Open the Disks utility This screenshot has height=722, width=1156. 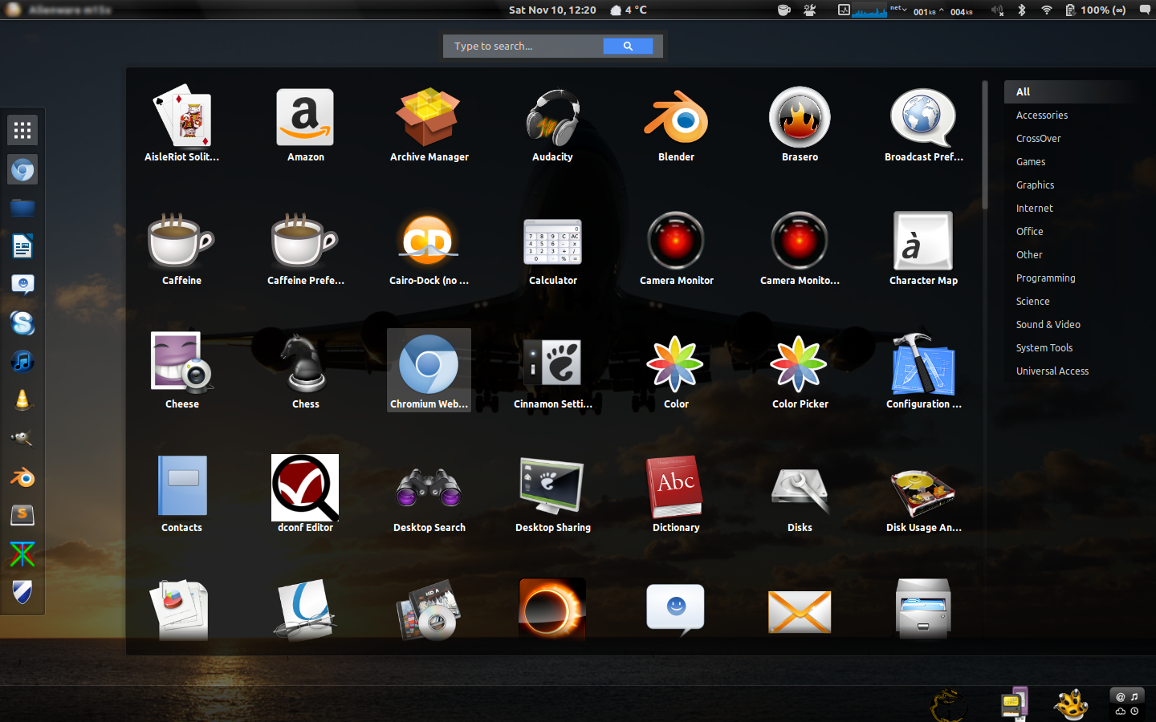[x=800, y=495]
